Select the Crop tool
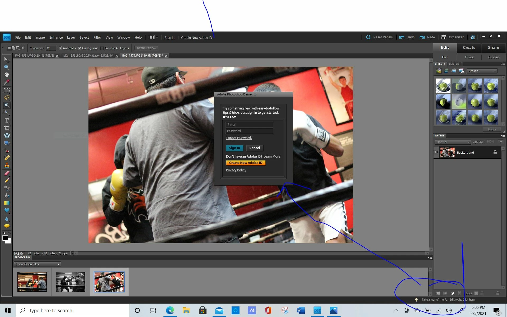507x317 pixels. [7, 128]
